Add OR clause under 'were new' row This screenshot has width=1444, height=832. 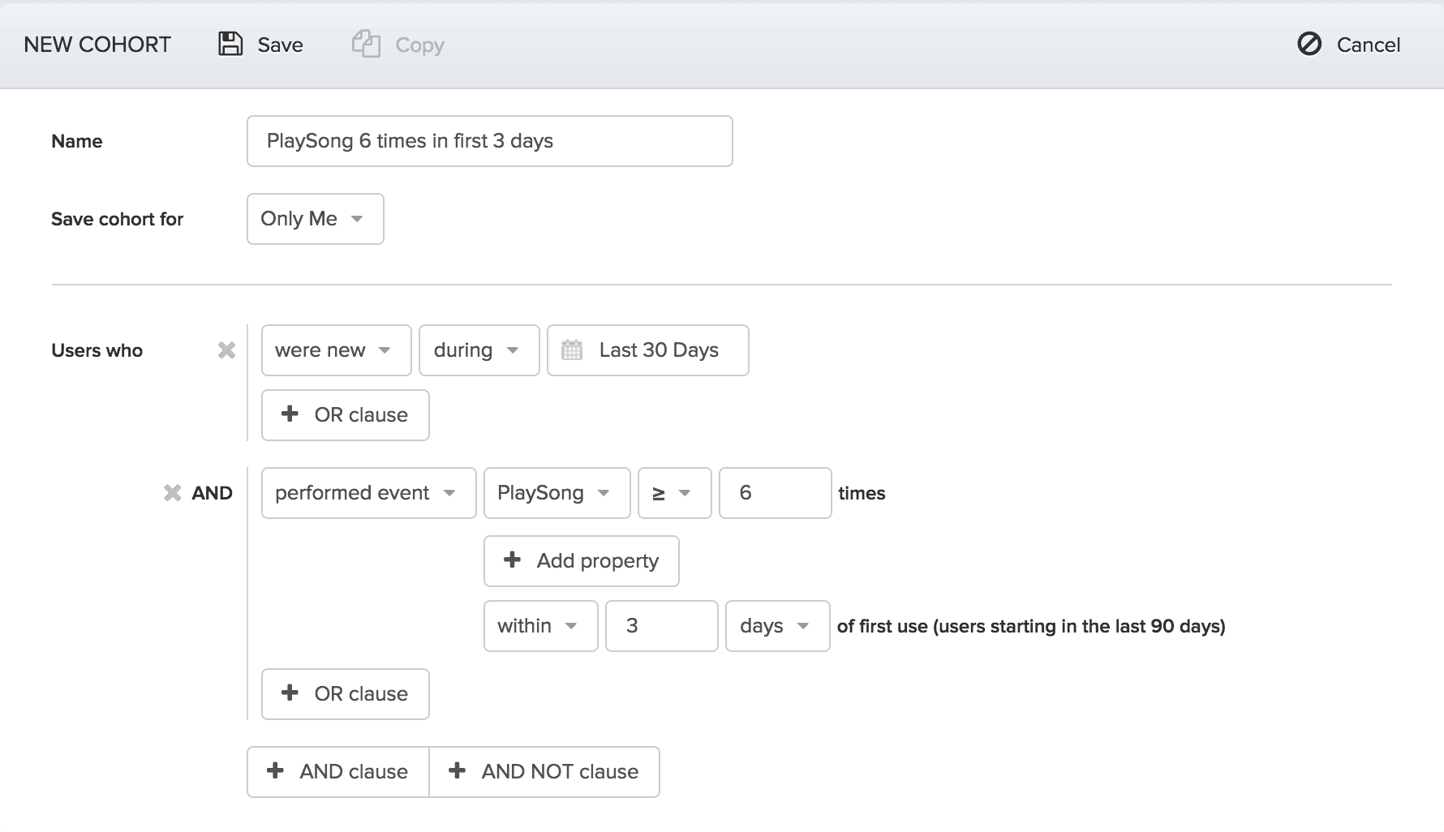point(345,415)
